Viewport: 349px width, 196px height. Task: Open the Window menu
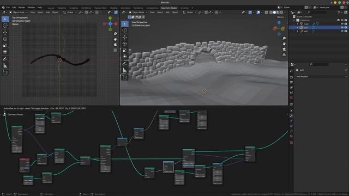[31, 8]
